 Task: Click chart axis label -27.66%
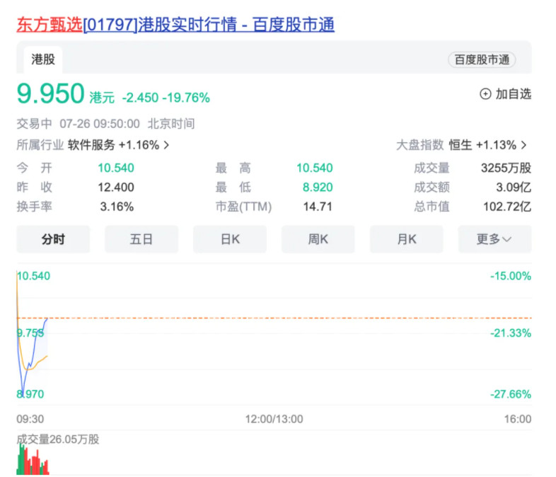coord(511,394)
